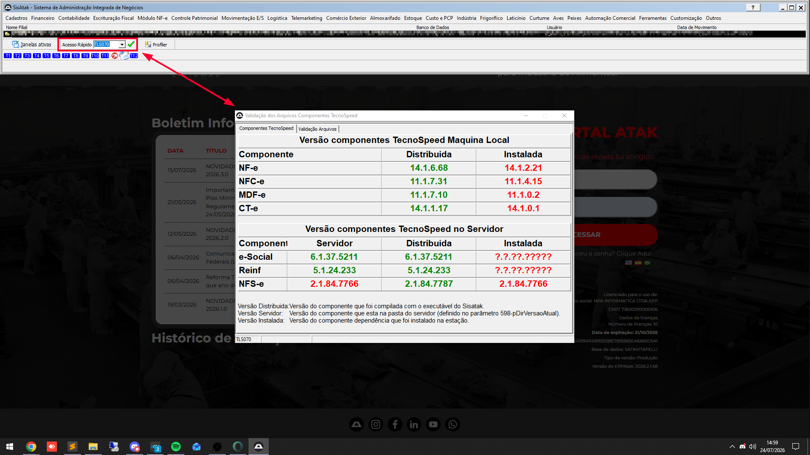Open the Logística menu

[x=277, y=18]
